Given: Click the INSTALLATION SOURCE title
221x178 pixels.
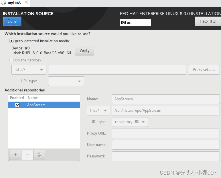Looking at the screenshot, I should (28, 13).
